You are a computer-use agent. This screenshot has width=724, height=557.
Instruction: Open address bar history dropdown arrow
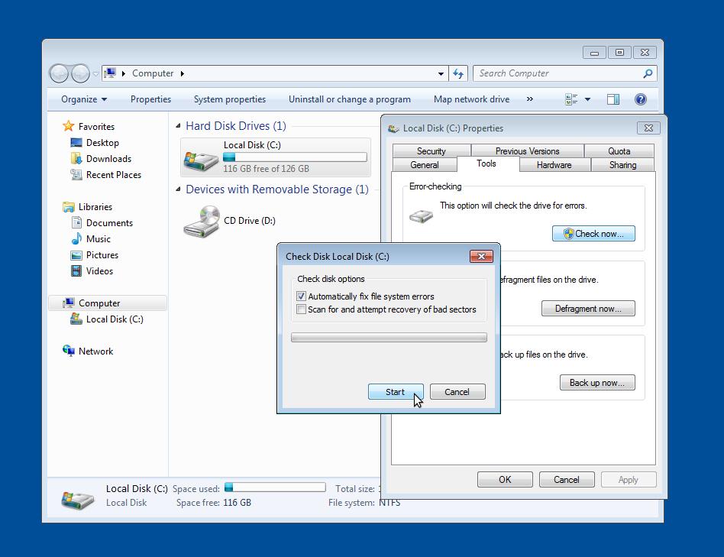coord(441,73)
